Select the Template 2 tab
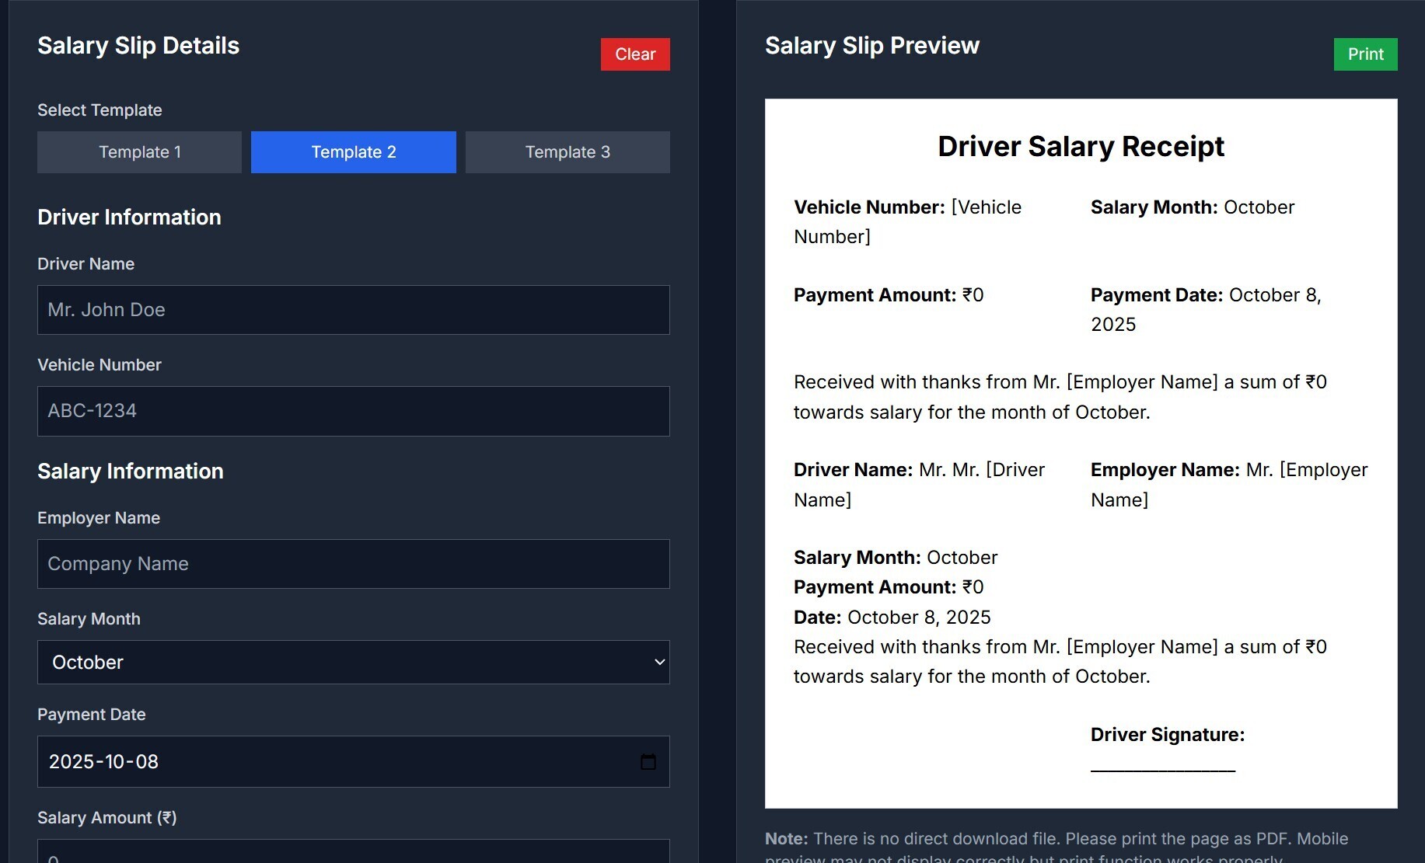The image size is (1425, 863). pos(353,152)
